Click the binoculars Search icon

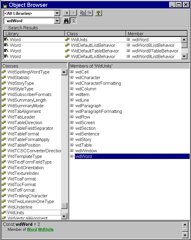tap(66, 21)
